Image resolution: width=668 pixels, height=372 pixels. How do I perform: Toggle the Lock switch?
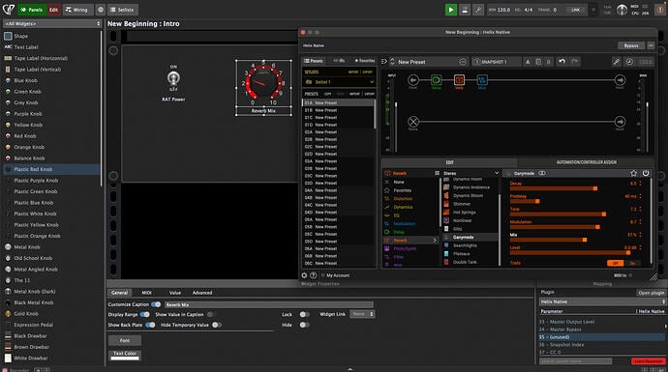pyautogui.click(x=304, y=315)
